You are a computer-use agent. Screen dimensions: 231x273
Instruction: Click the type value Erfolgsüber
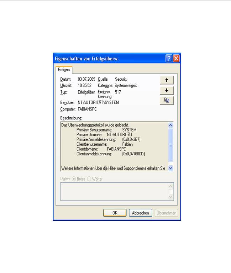[x=86, y=92]
